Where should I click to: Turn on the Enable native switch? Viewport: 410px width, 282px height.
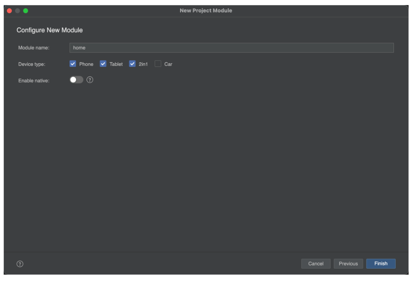click(77, 80)
